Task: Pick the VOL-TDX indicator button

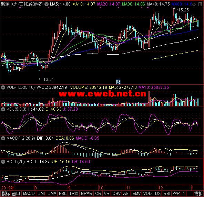Action: coord(152,193)
